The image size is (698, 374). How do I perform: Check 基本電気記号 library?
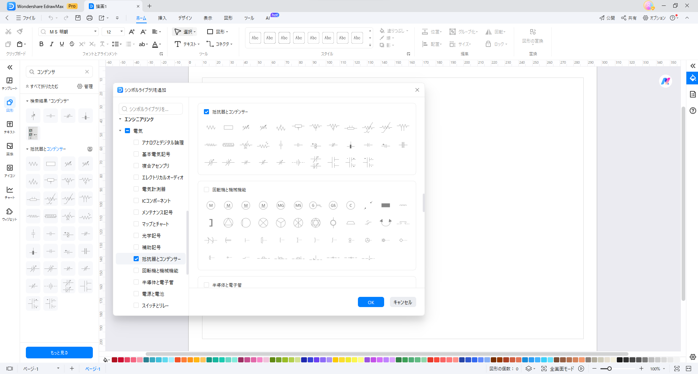[136, 154]
